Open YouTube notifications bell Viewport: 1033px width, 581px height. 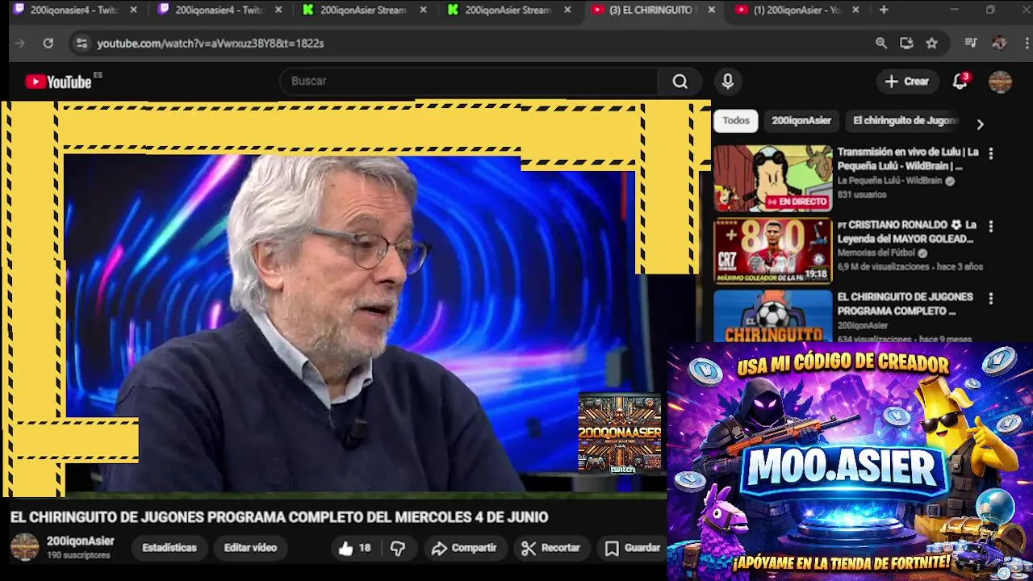click(x=960, y=82)
